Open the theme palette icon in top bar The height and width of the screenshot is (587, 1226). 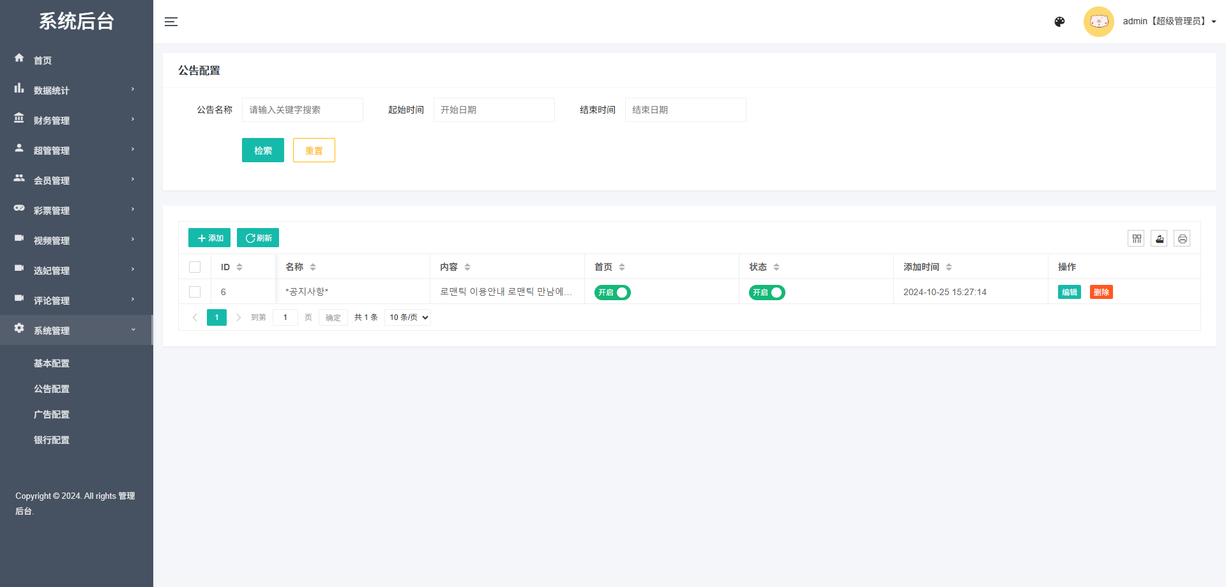tap(1059, 21)
